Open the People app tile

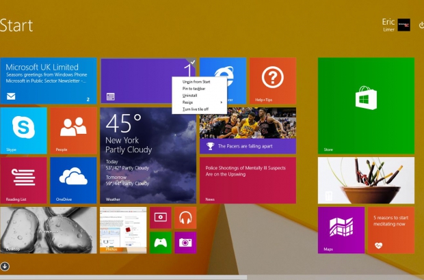click(x=73, y=130)
